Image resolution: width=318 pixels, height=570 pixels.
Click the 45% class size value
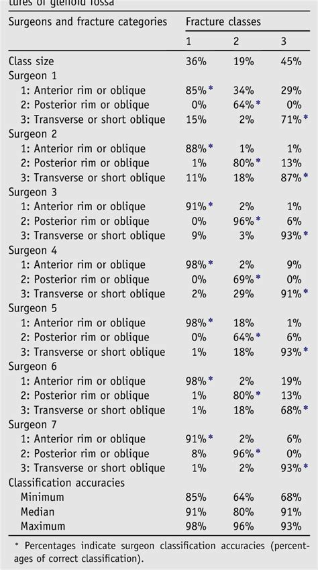(290, 61)
